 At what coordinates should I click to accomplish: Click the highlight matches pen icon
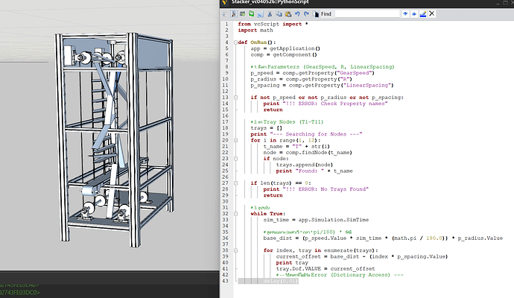[425, 13]
